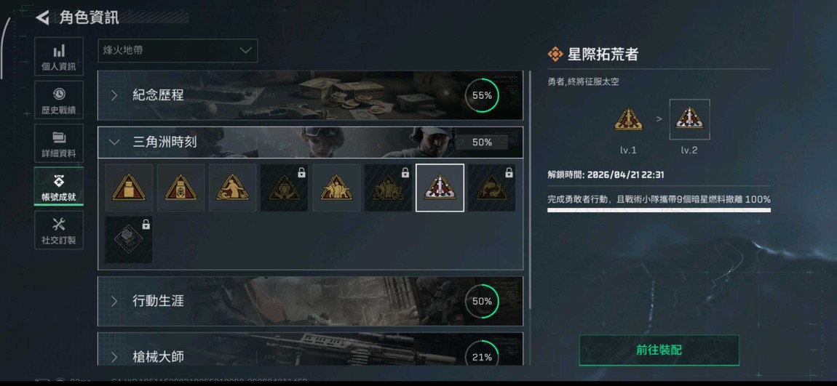Expand the 行動生涯 section
This screenshot has width=837, height=386.
click(310, 301)
